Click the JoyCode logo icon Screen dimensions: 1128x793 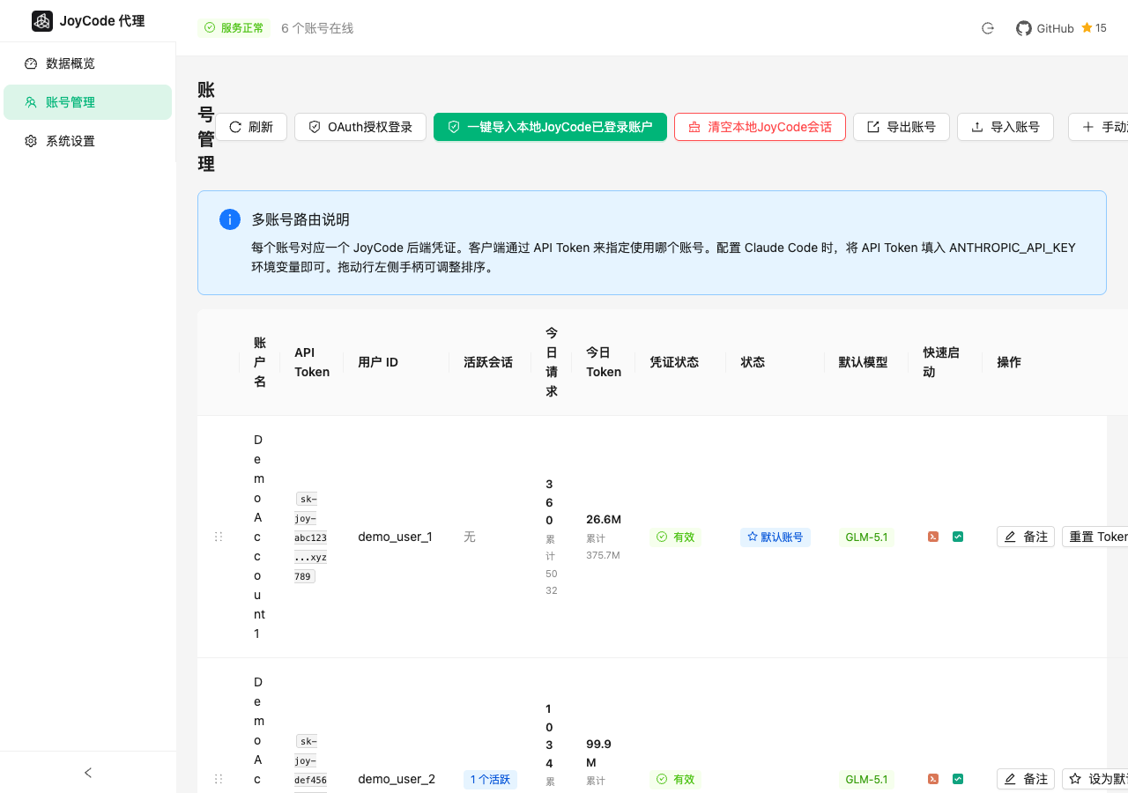click(x=42, y=21)
